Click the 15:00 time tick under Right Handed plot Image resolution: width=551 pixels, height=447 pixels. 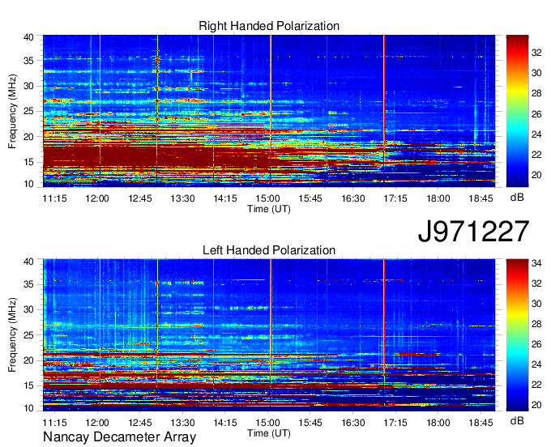coord(267,198)
